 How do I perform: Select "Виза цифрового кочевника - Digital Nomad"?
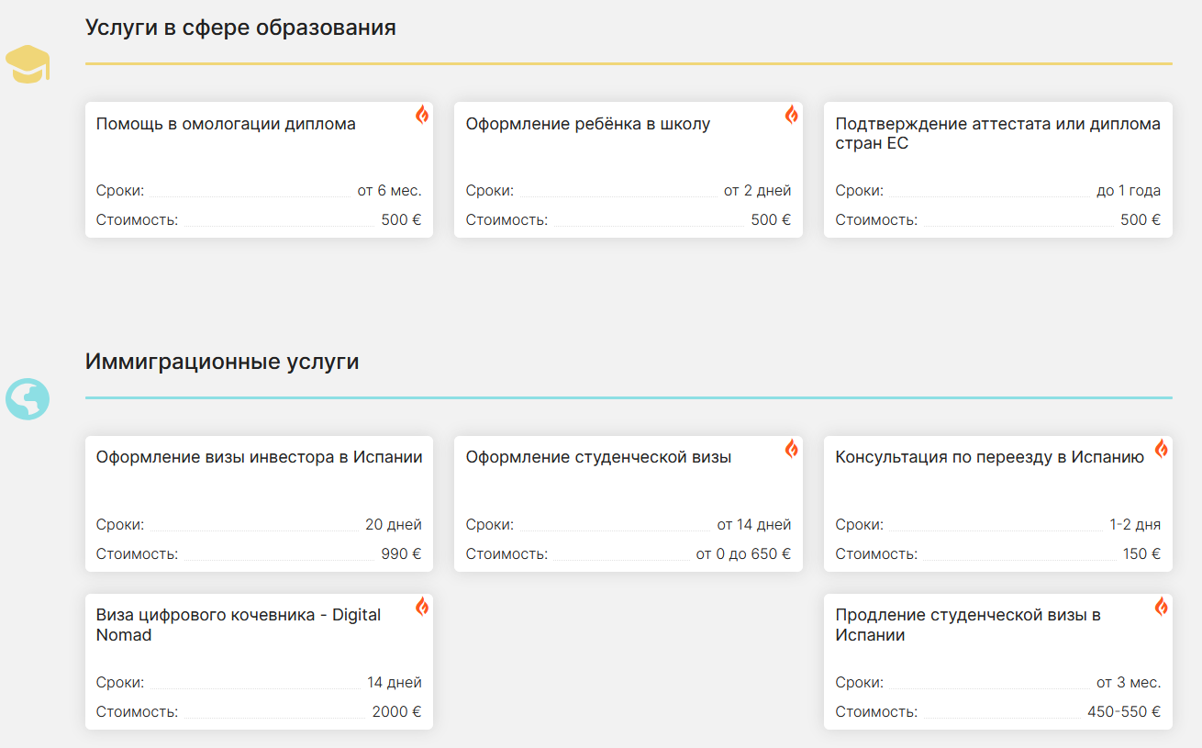(239, 624)
